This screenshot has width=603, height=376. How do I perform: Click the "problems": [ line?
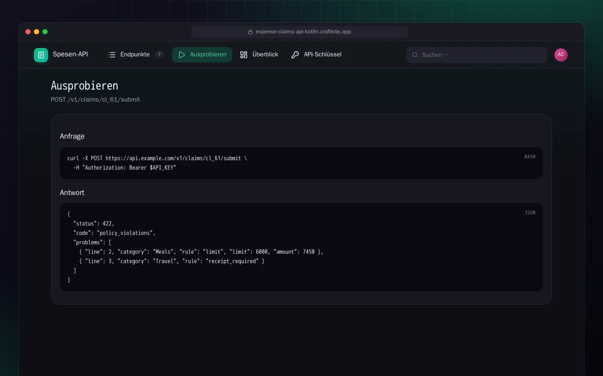click(92, 243)
